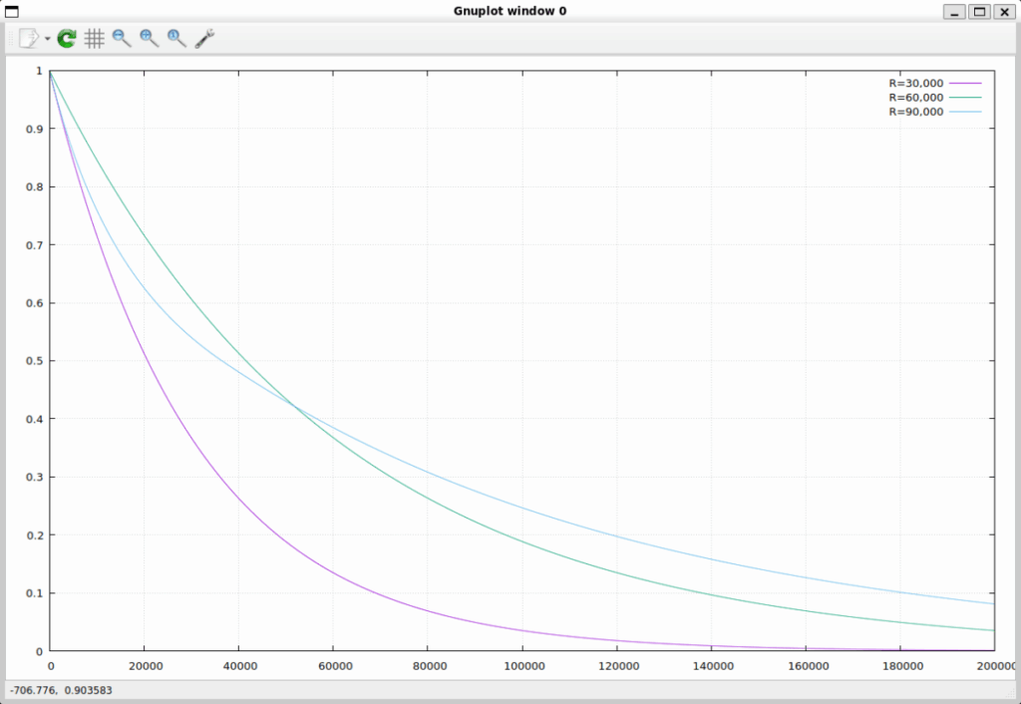Toggle the grid display icon
This screenshot has height=704, width=1021.
click(x=94, y=39)
